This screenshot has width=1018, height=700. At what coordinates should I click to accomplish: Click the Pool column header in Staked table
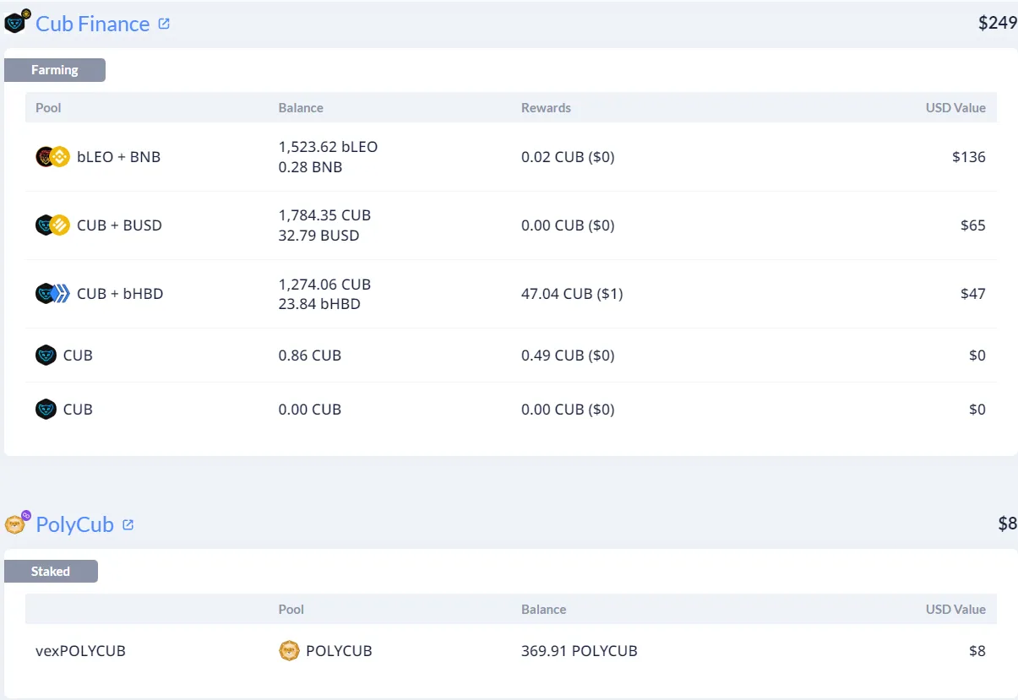[291, 609]
